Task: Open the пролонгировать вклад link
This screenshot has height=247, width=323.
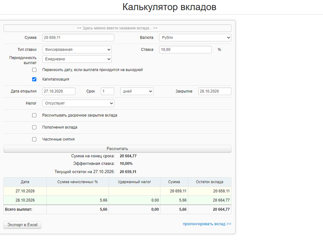Action: coord(207,224)
